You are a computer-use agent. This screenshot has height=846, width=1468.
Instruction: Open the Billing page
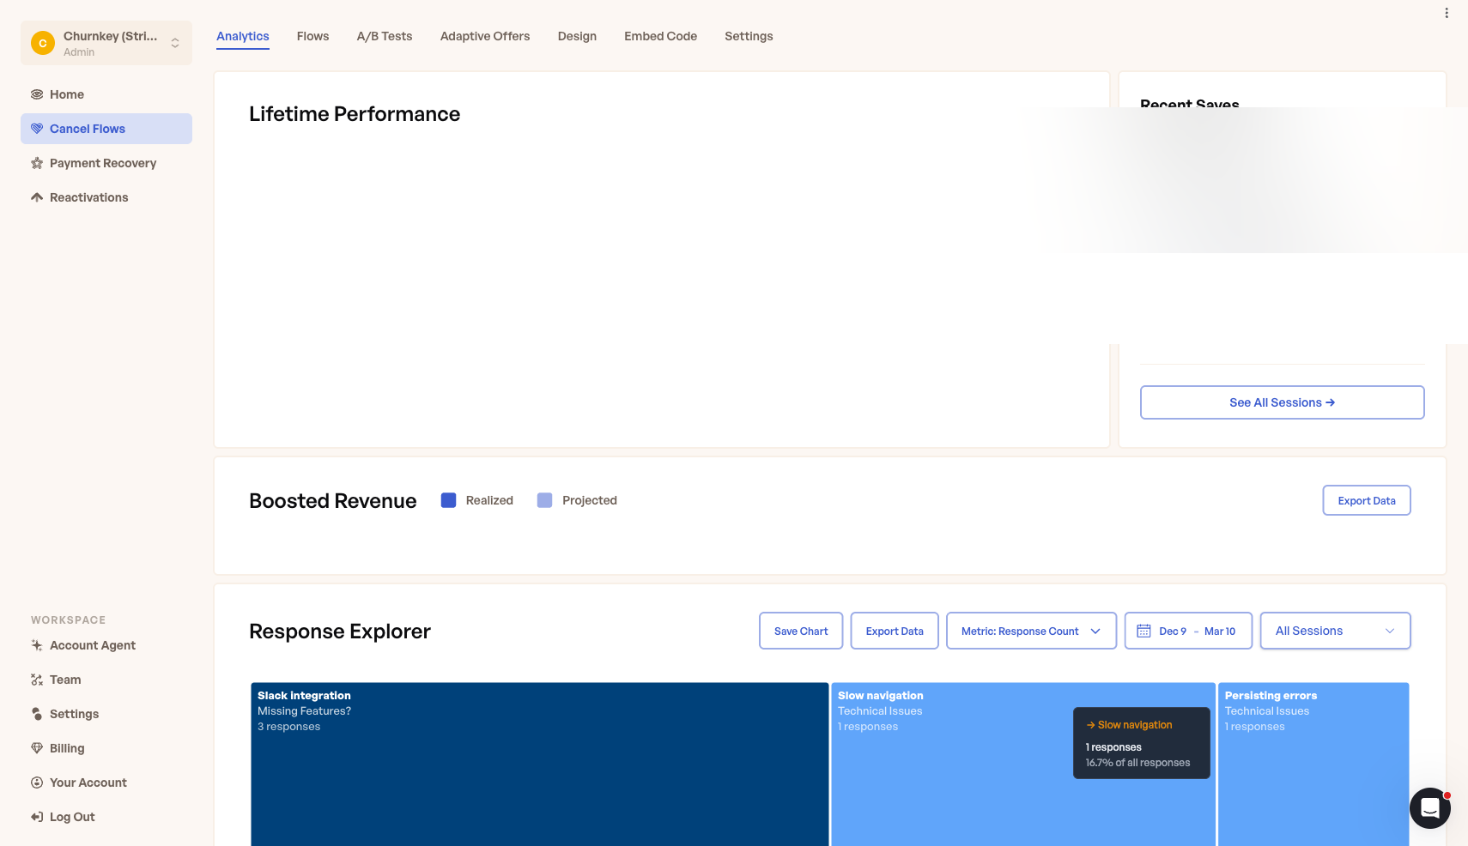coord(67,748)
